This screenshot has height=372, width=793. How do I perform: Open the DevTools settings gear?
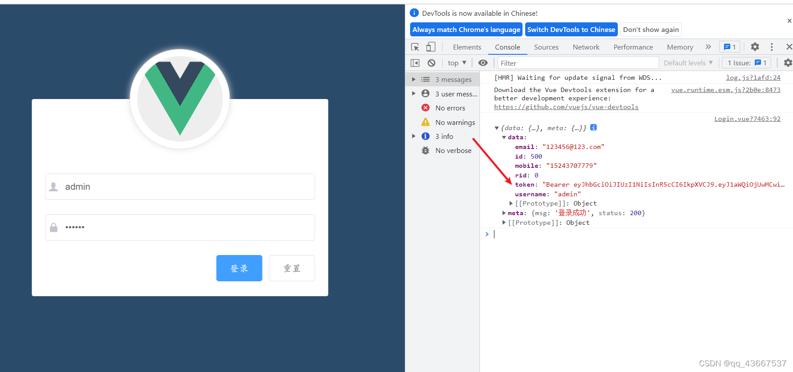coord(755,47)
